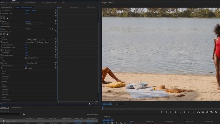Screen dimensions: 220x124
Task: Expand the Halation group
Action: point(4,81)
